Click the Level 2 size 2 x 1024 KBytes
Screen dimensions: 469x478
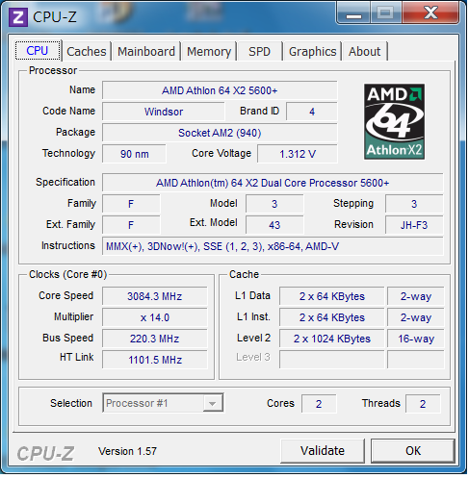pyautogui.click(x=332, y=339)
